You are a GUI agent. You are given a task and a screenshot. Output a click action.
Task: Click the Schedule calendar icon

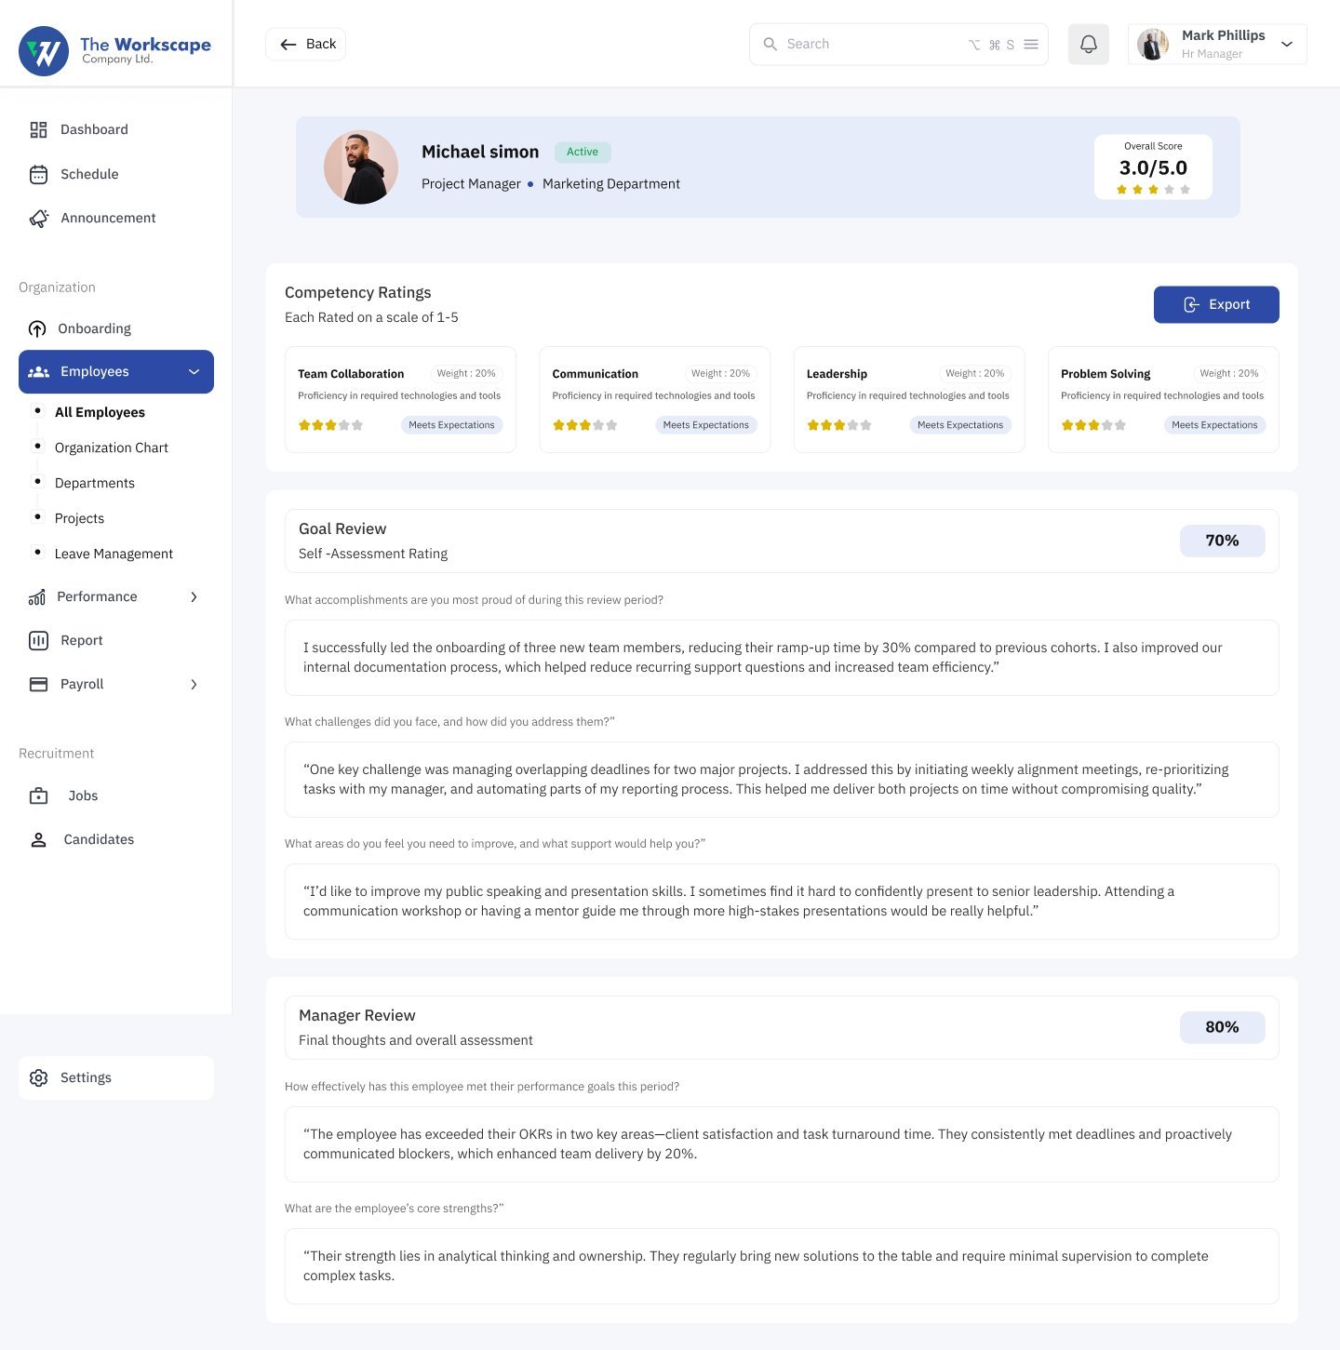[38, 174]
